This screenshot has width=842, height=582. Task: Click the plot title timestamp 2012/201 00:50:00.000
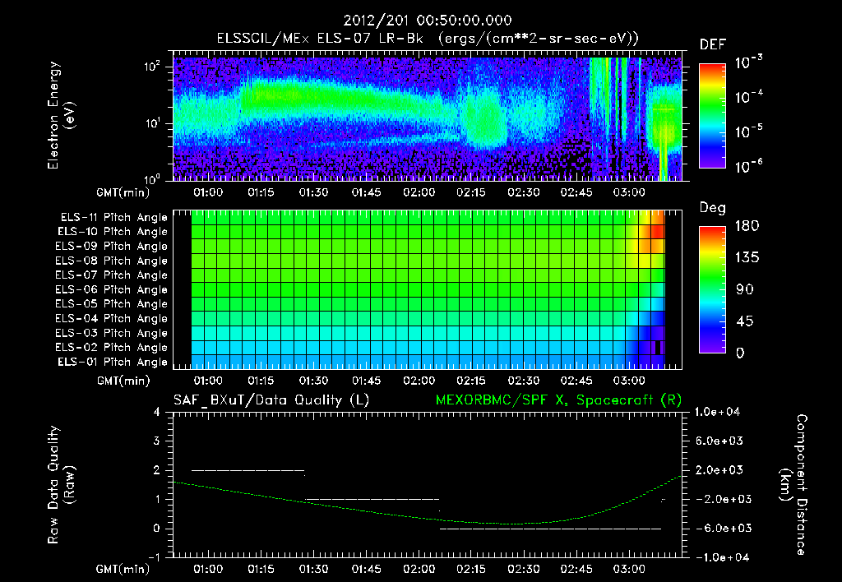(x=428, y=21)
